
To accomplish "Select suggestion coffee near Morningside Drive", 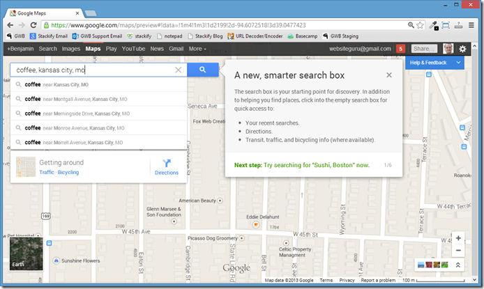I will pos(99,114).
